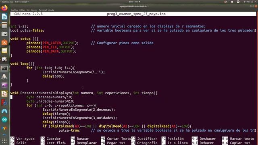Open the red gear FreeCAD-style dock icon
Image resolution: width=258 pixels, height=145 pixels.
[x=4, y=102]
